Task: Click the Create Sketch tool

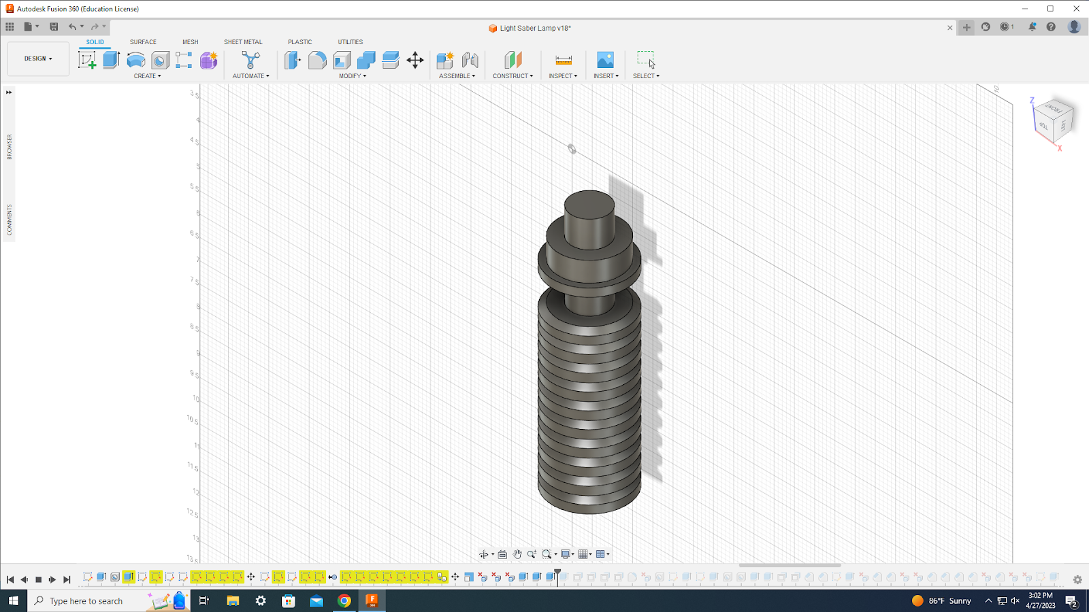Action: (x=87, y=60)
